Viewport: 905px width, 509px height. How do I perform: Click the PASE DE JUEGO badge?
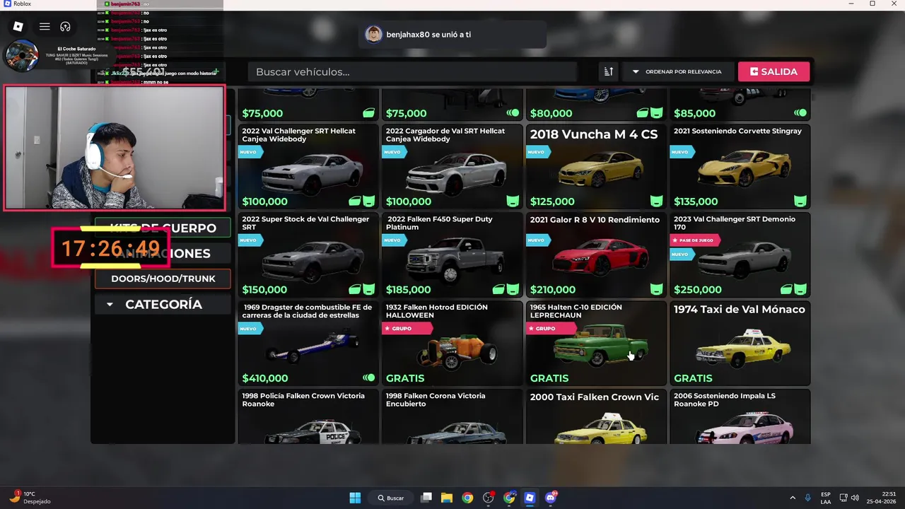click(694, 240)
